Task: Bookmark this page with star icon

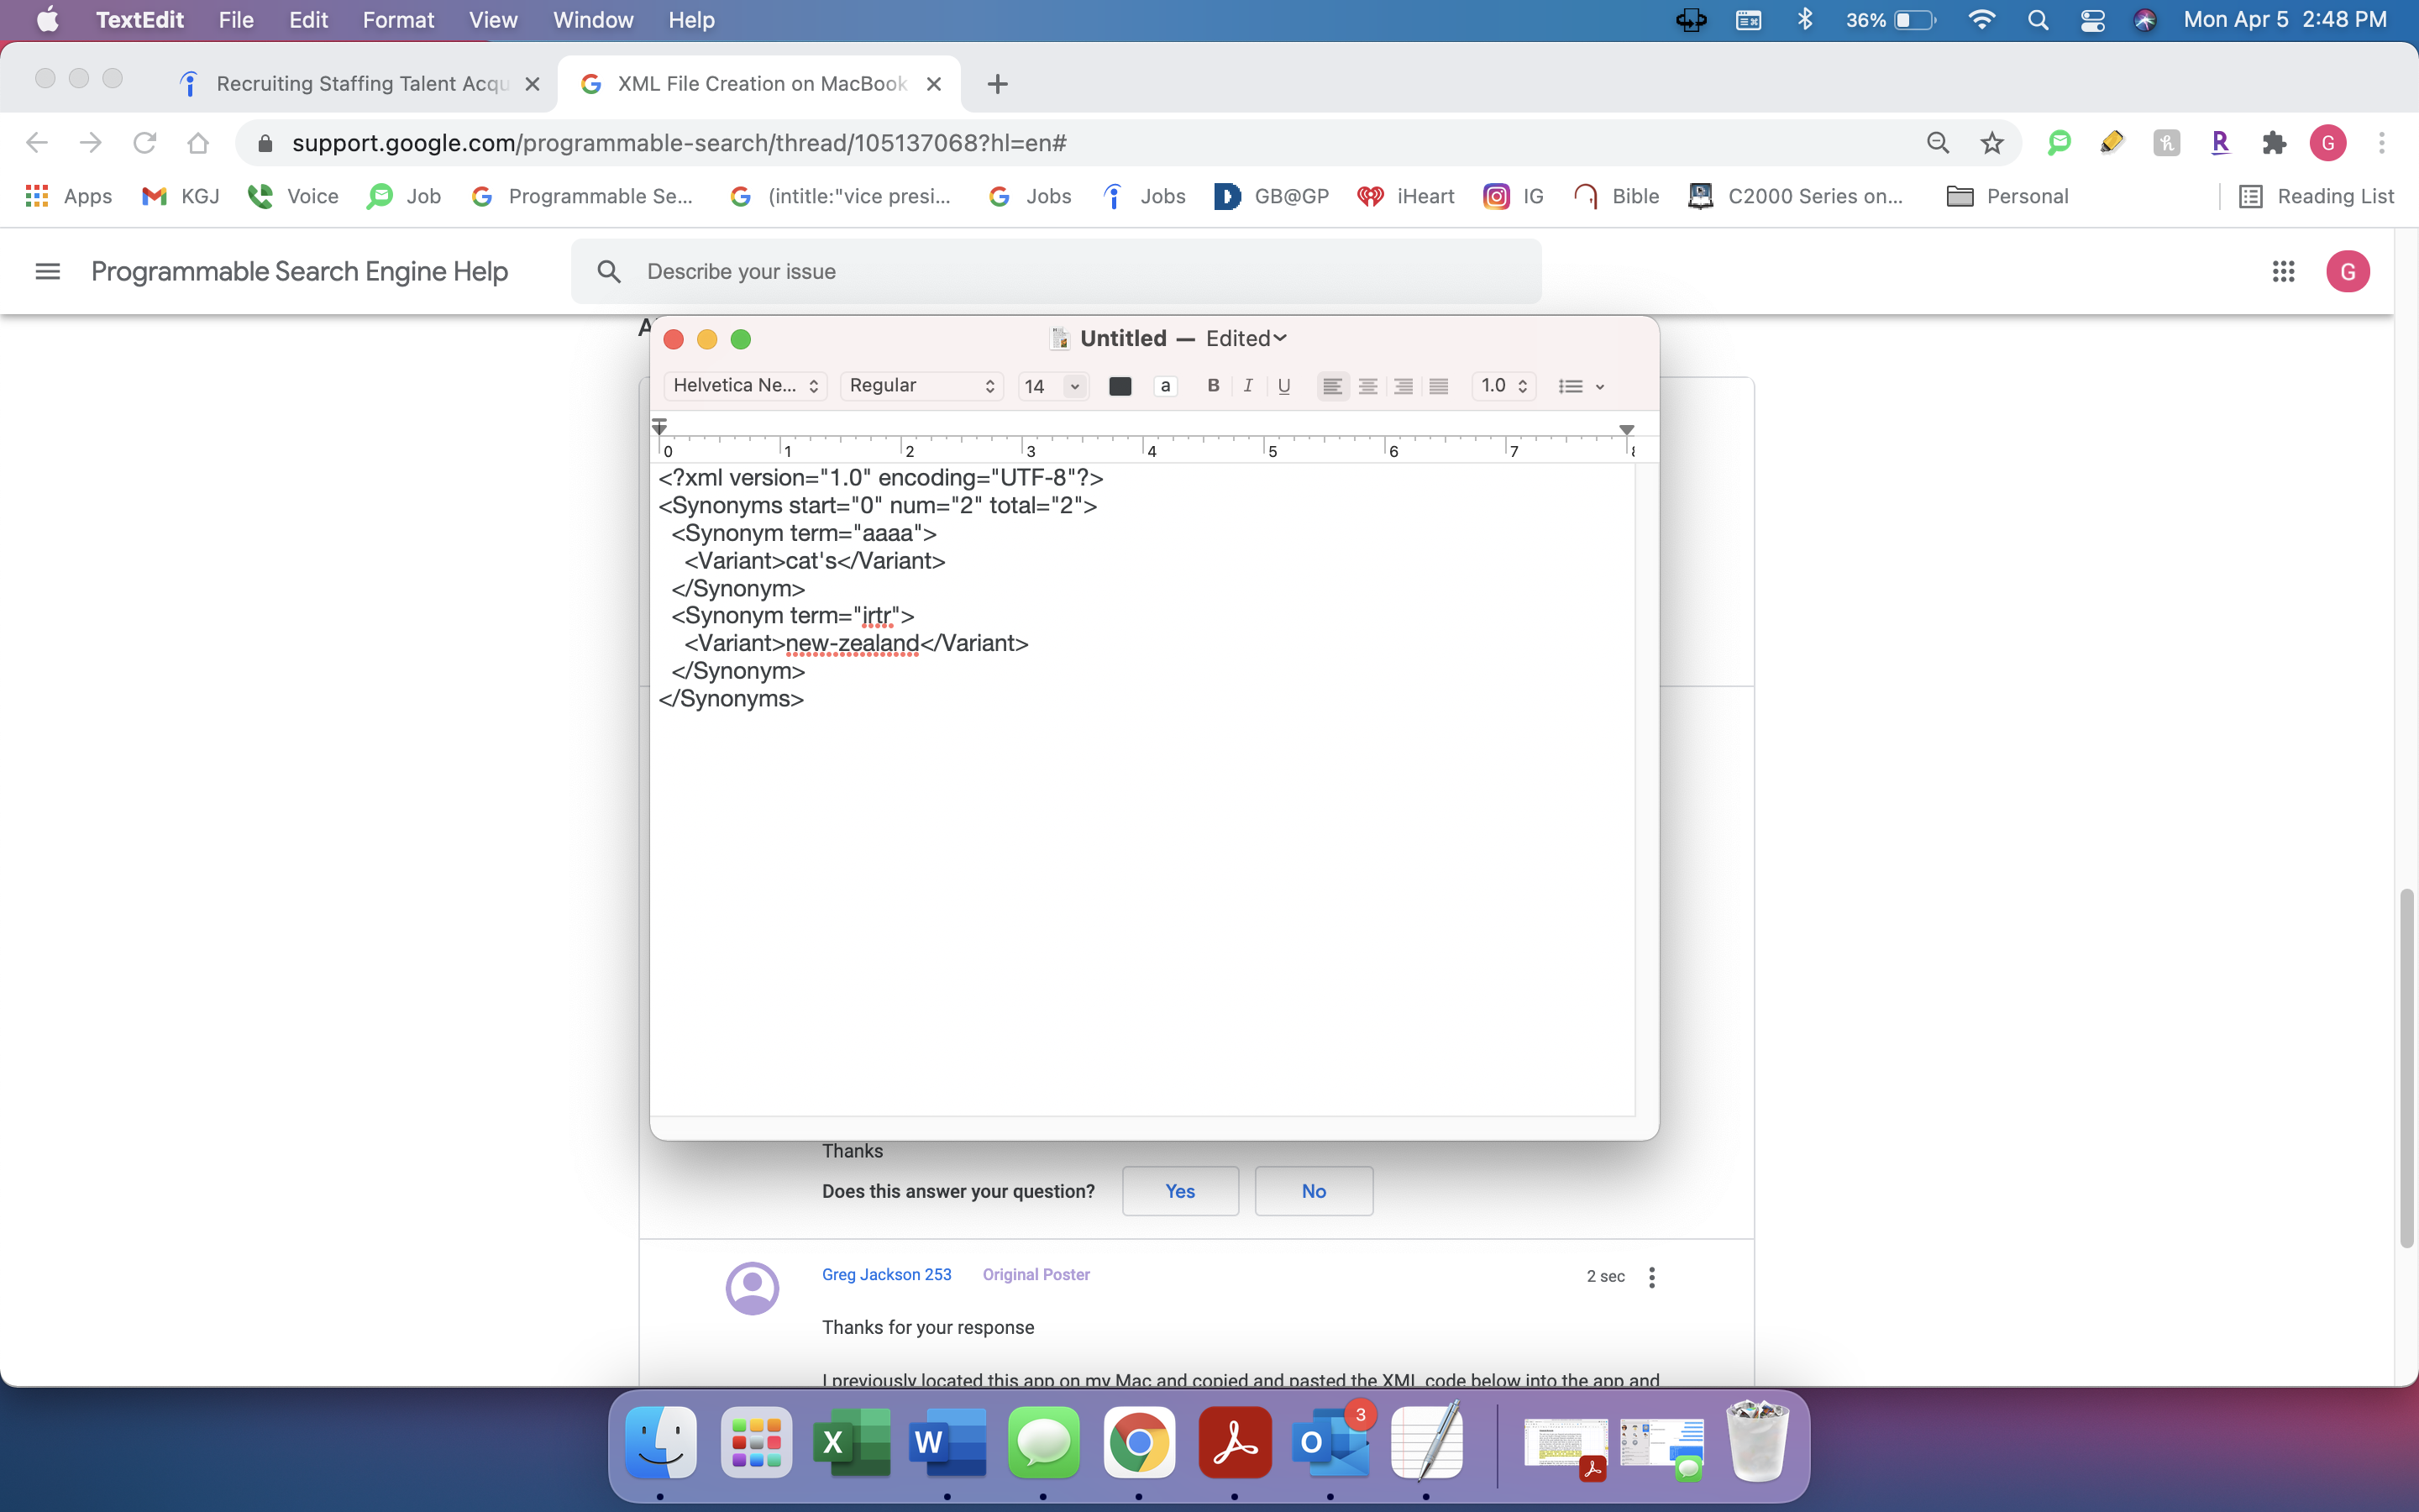Action: (x=1991, y=143)
